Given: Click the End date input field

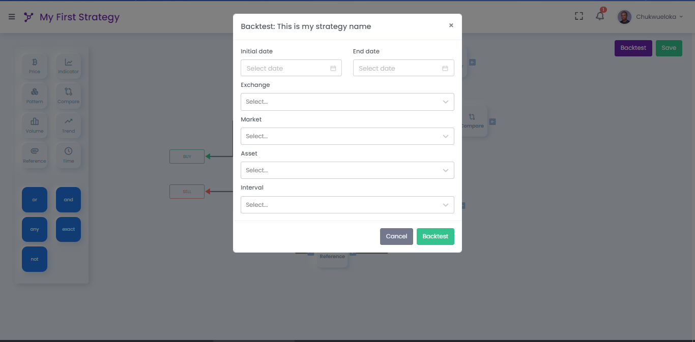Looking at the screenshot, I should pos(403,68).
